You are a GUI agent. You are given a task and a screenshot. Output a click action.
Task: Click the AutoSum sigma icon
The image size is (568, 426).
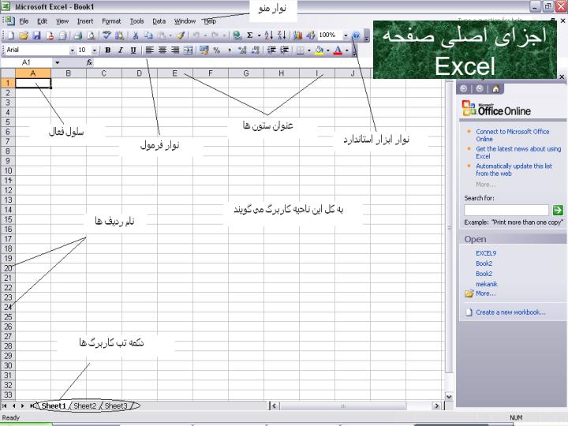coord(250,35)
